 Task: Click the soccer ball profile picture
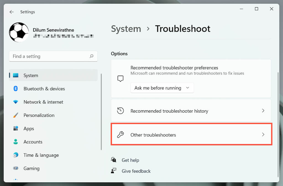pos(19,32)
